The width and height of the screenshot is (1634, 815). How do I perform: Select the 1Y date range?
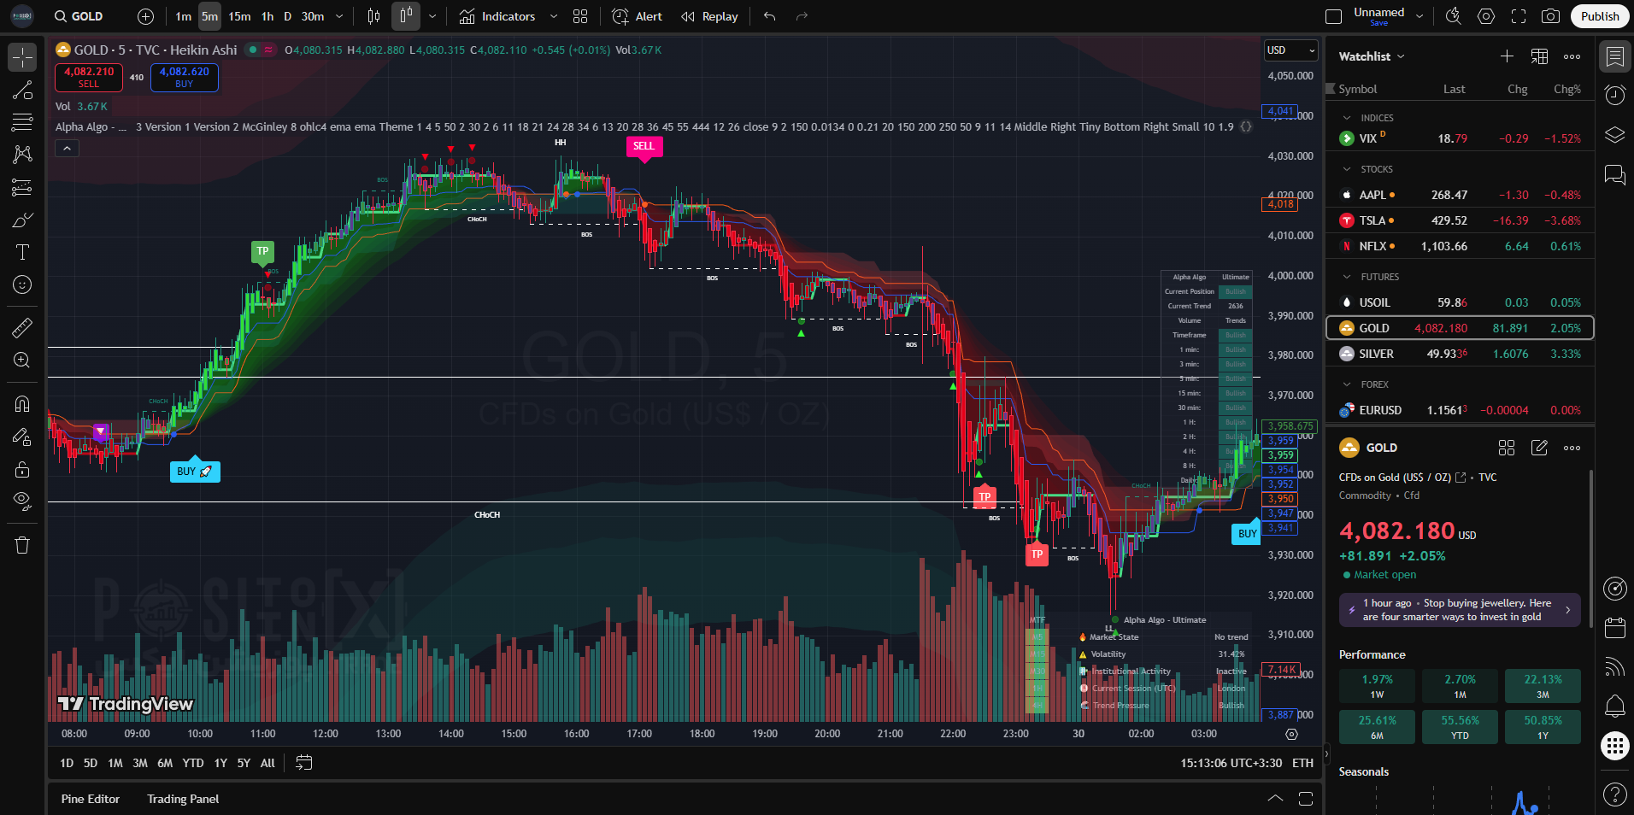click(x=220, y=763)
